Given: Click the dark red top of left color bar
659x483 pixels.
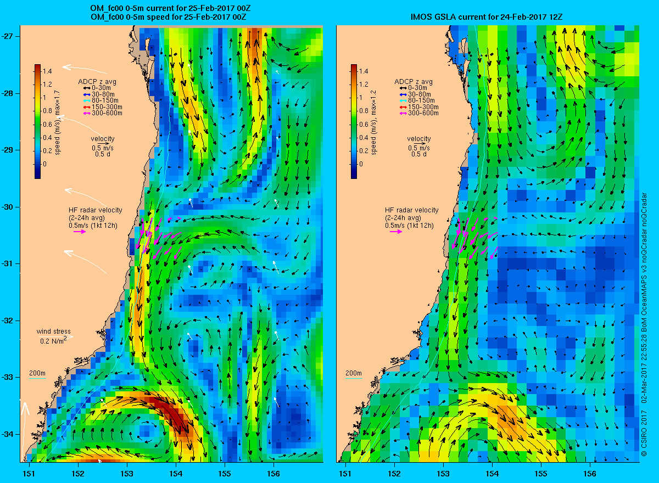Looking at the screenshot, I should 37,67.
